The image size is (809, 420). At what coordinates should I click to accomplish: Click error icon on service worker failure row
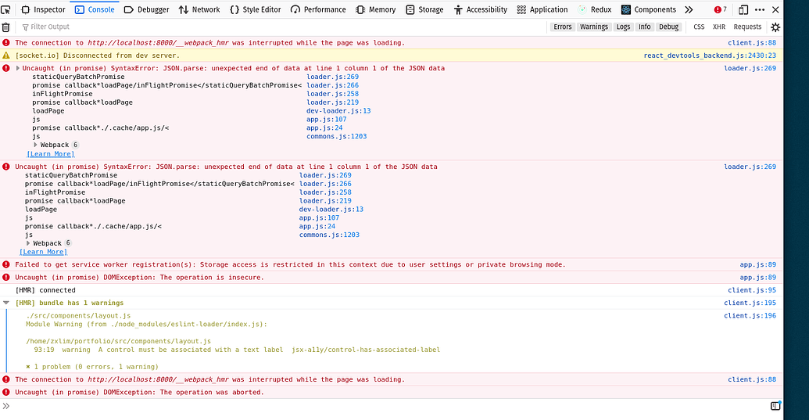[6, 264]
